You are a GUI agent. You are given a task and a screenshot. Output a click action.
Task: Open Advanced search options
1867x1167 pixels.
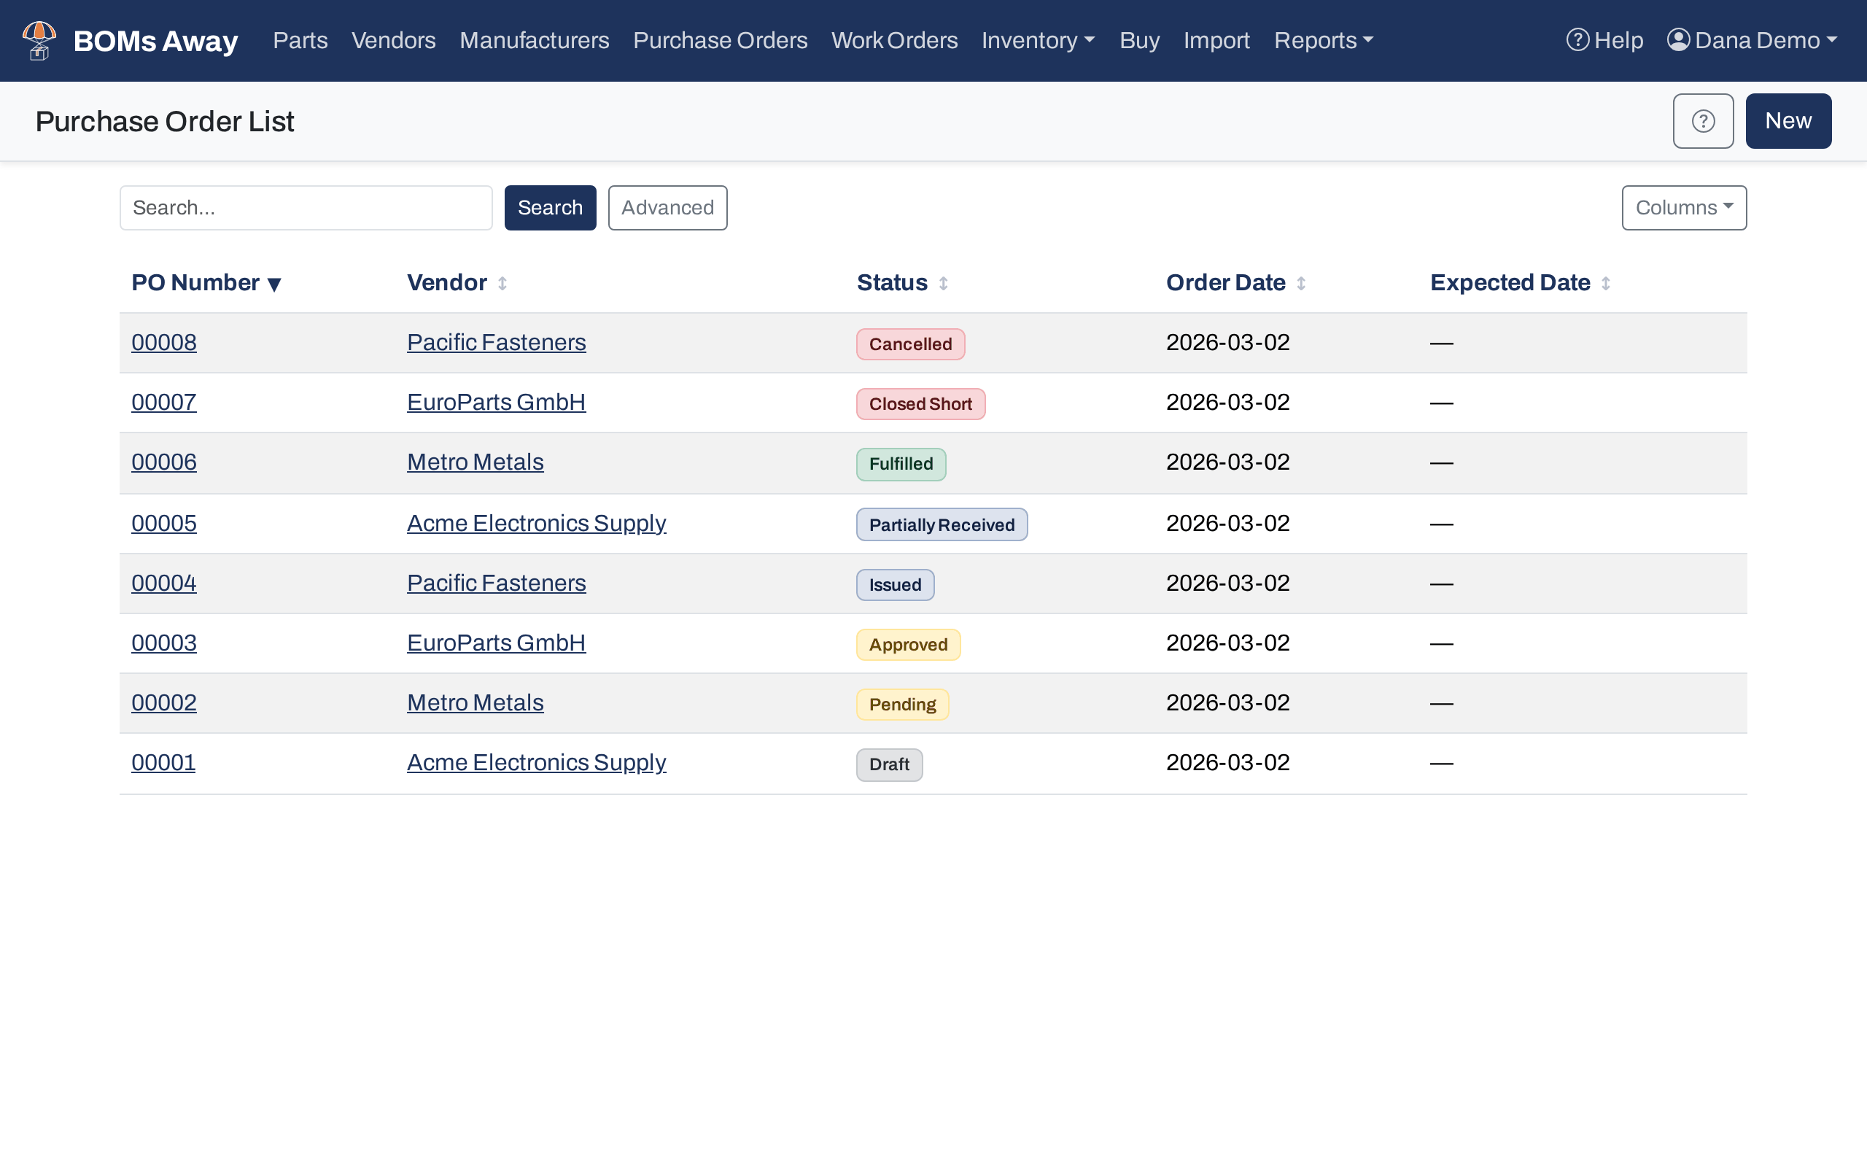click(667, 208)
